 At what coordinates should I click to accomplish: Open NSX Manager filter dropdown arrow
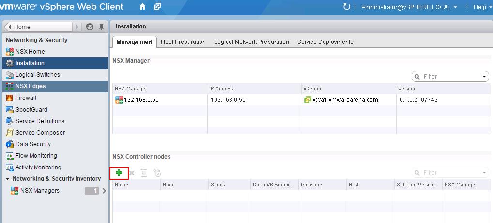click(484, 77)
